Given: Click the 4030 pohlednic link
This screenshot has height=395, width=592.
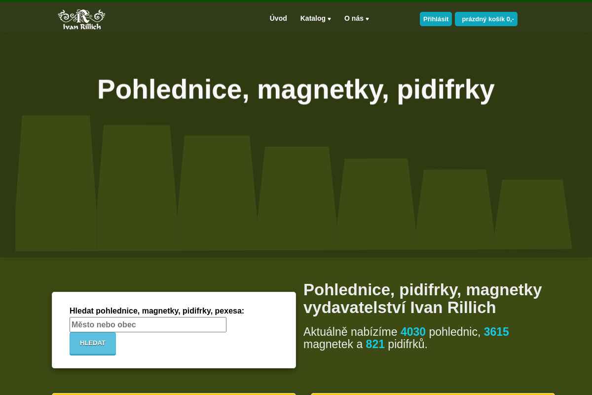Looking at the screenshot, I should 412,332.
